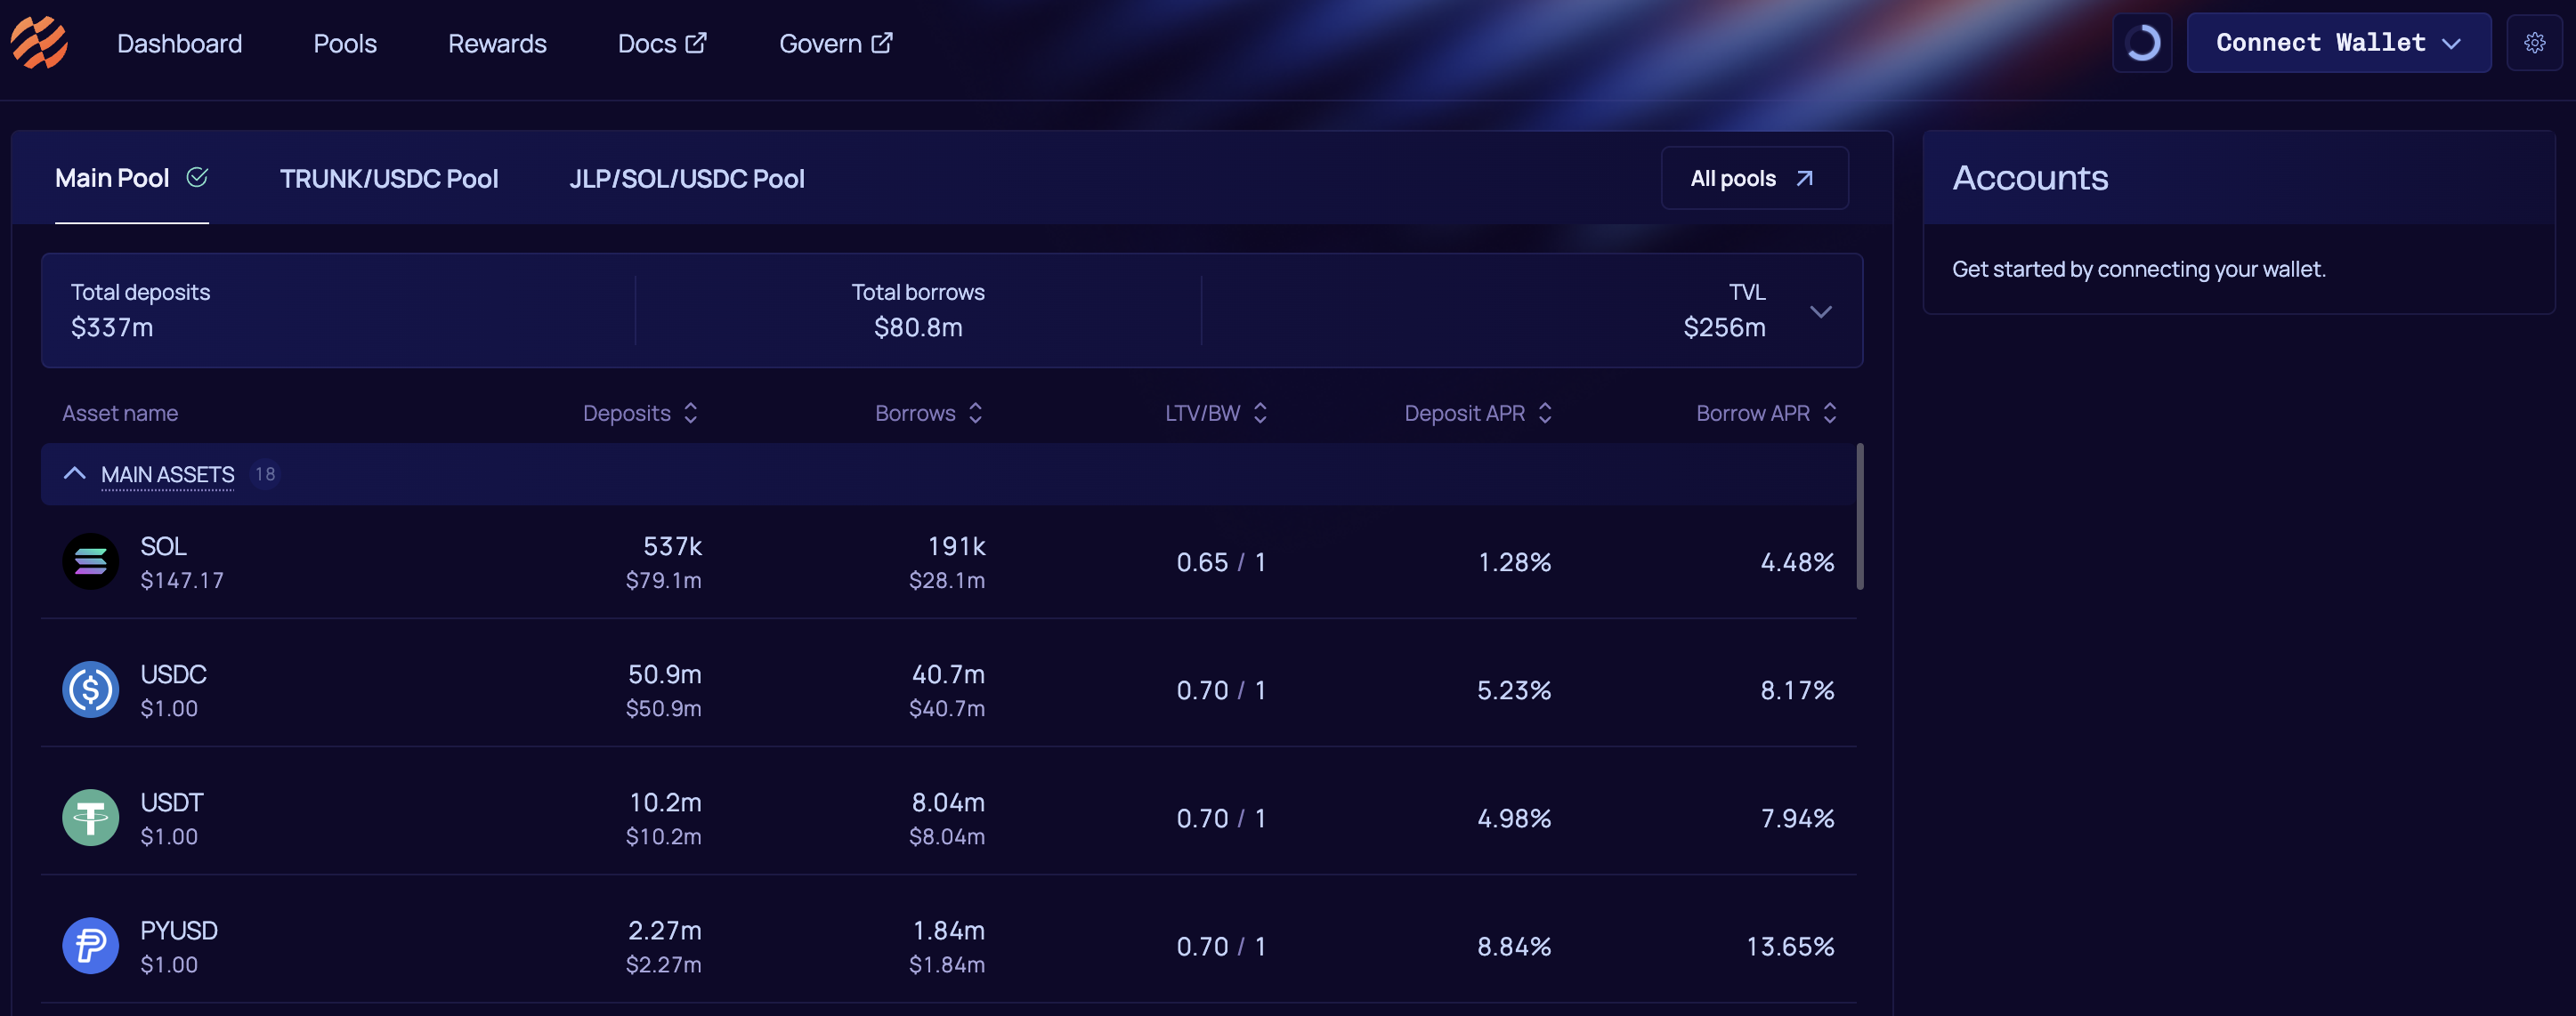Open Docs external link in navigation

point(661,43)
